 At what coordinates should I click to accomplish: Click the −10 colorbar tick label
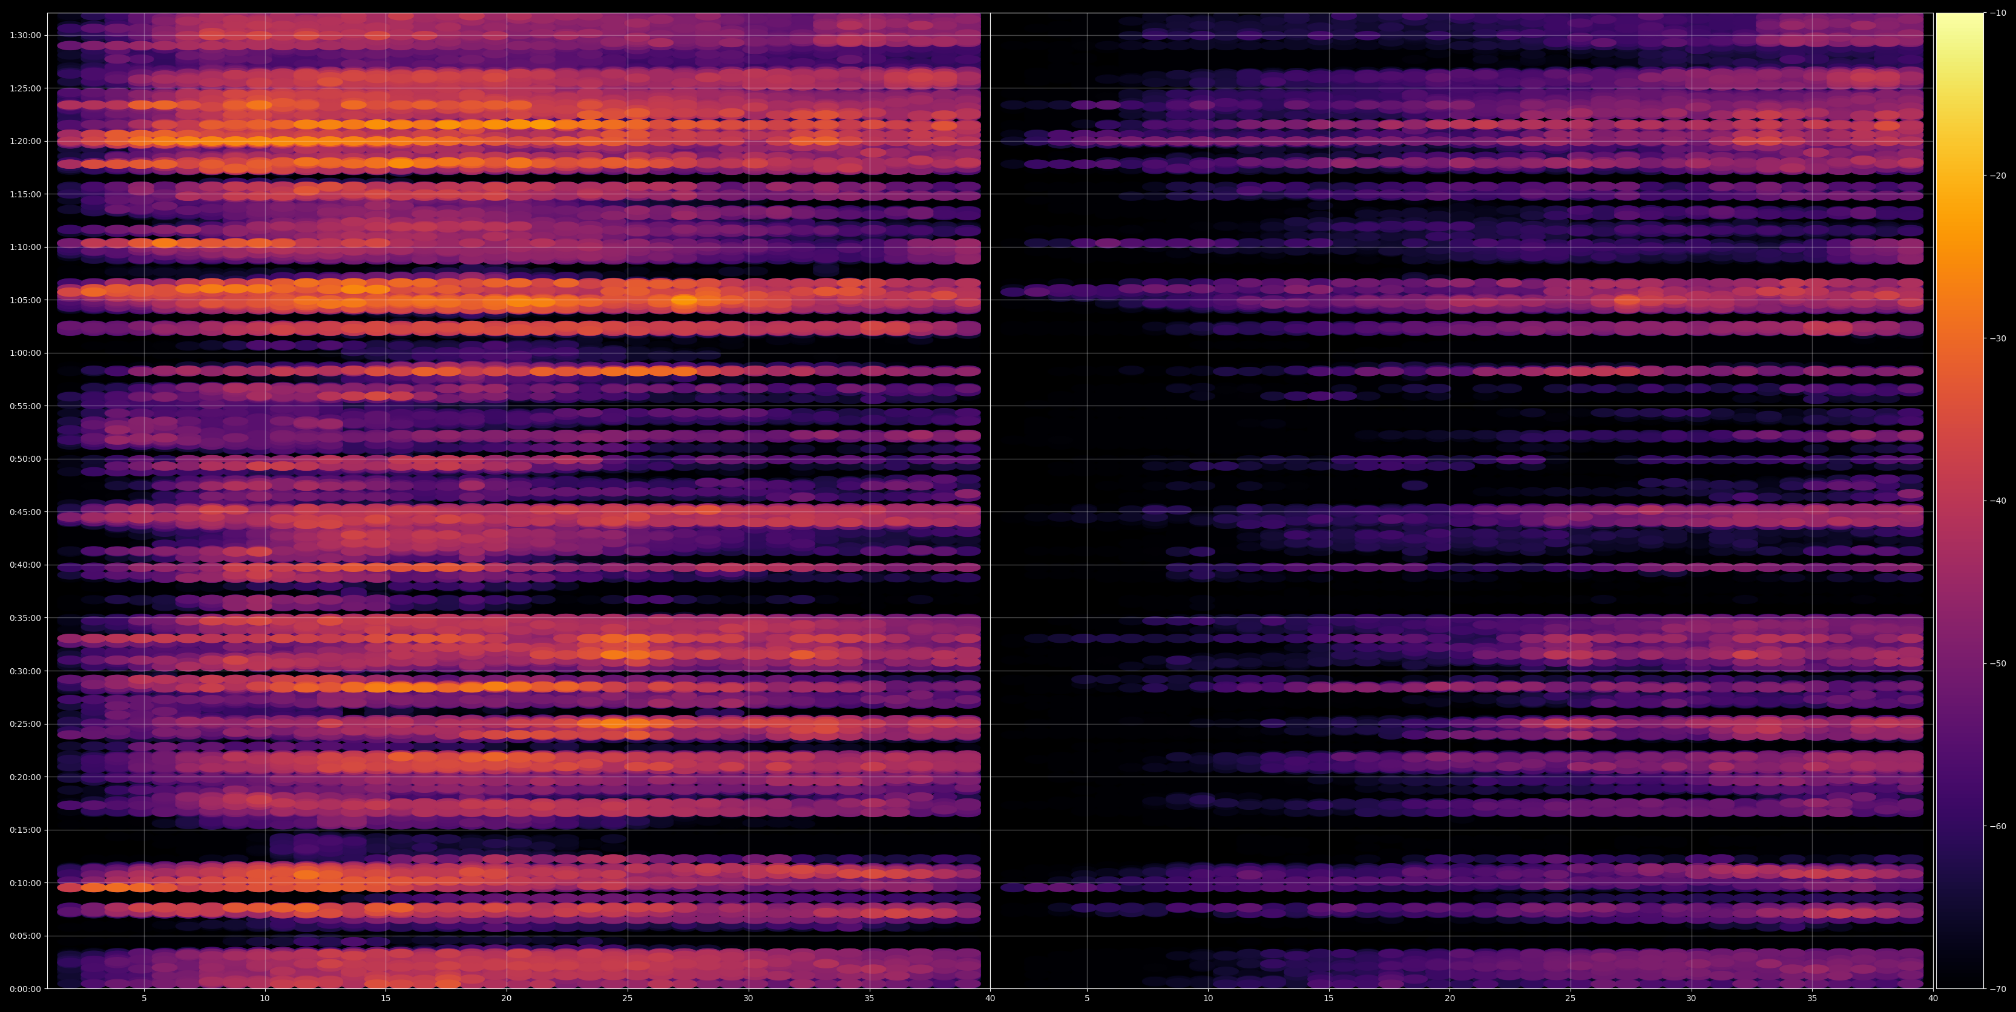point(1998,13)
